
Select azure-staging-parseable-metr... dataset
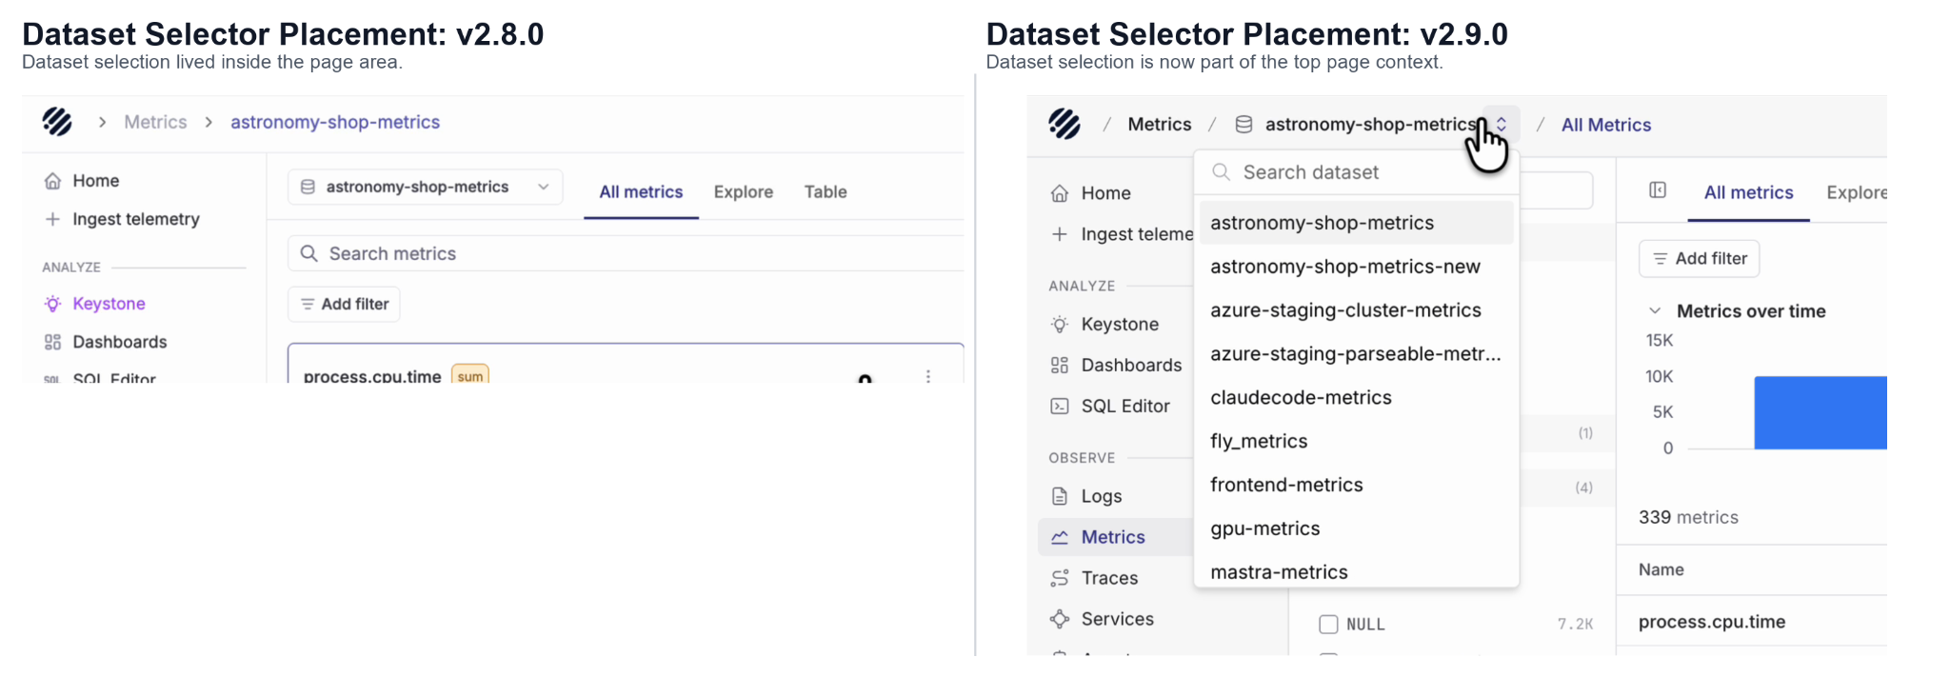pyautogui.click(x=1356, y=354)
